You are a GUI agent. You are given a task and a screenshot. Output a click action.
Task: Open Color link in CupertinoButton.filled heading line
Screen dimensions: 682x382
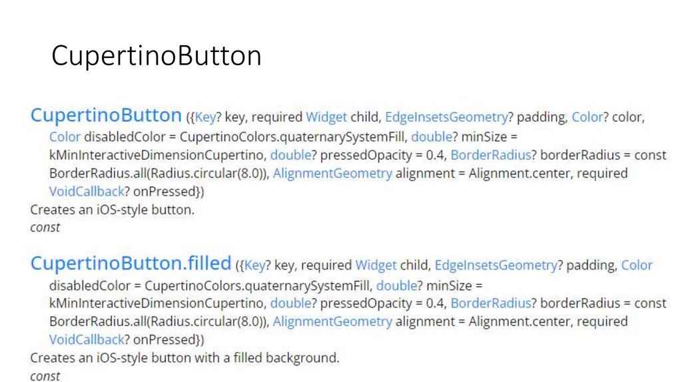tap(637, 266)
